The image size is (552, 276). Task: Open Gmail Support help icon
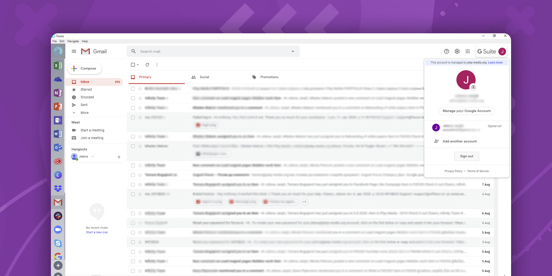point(446,51)
